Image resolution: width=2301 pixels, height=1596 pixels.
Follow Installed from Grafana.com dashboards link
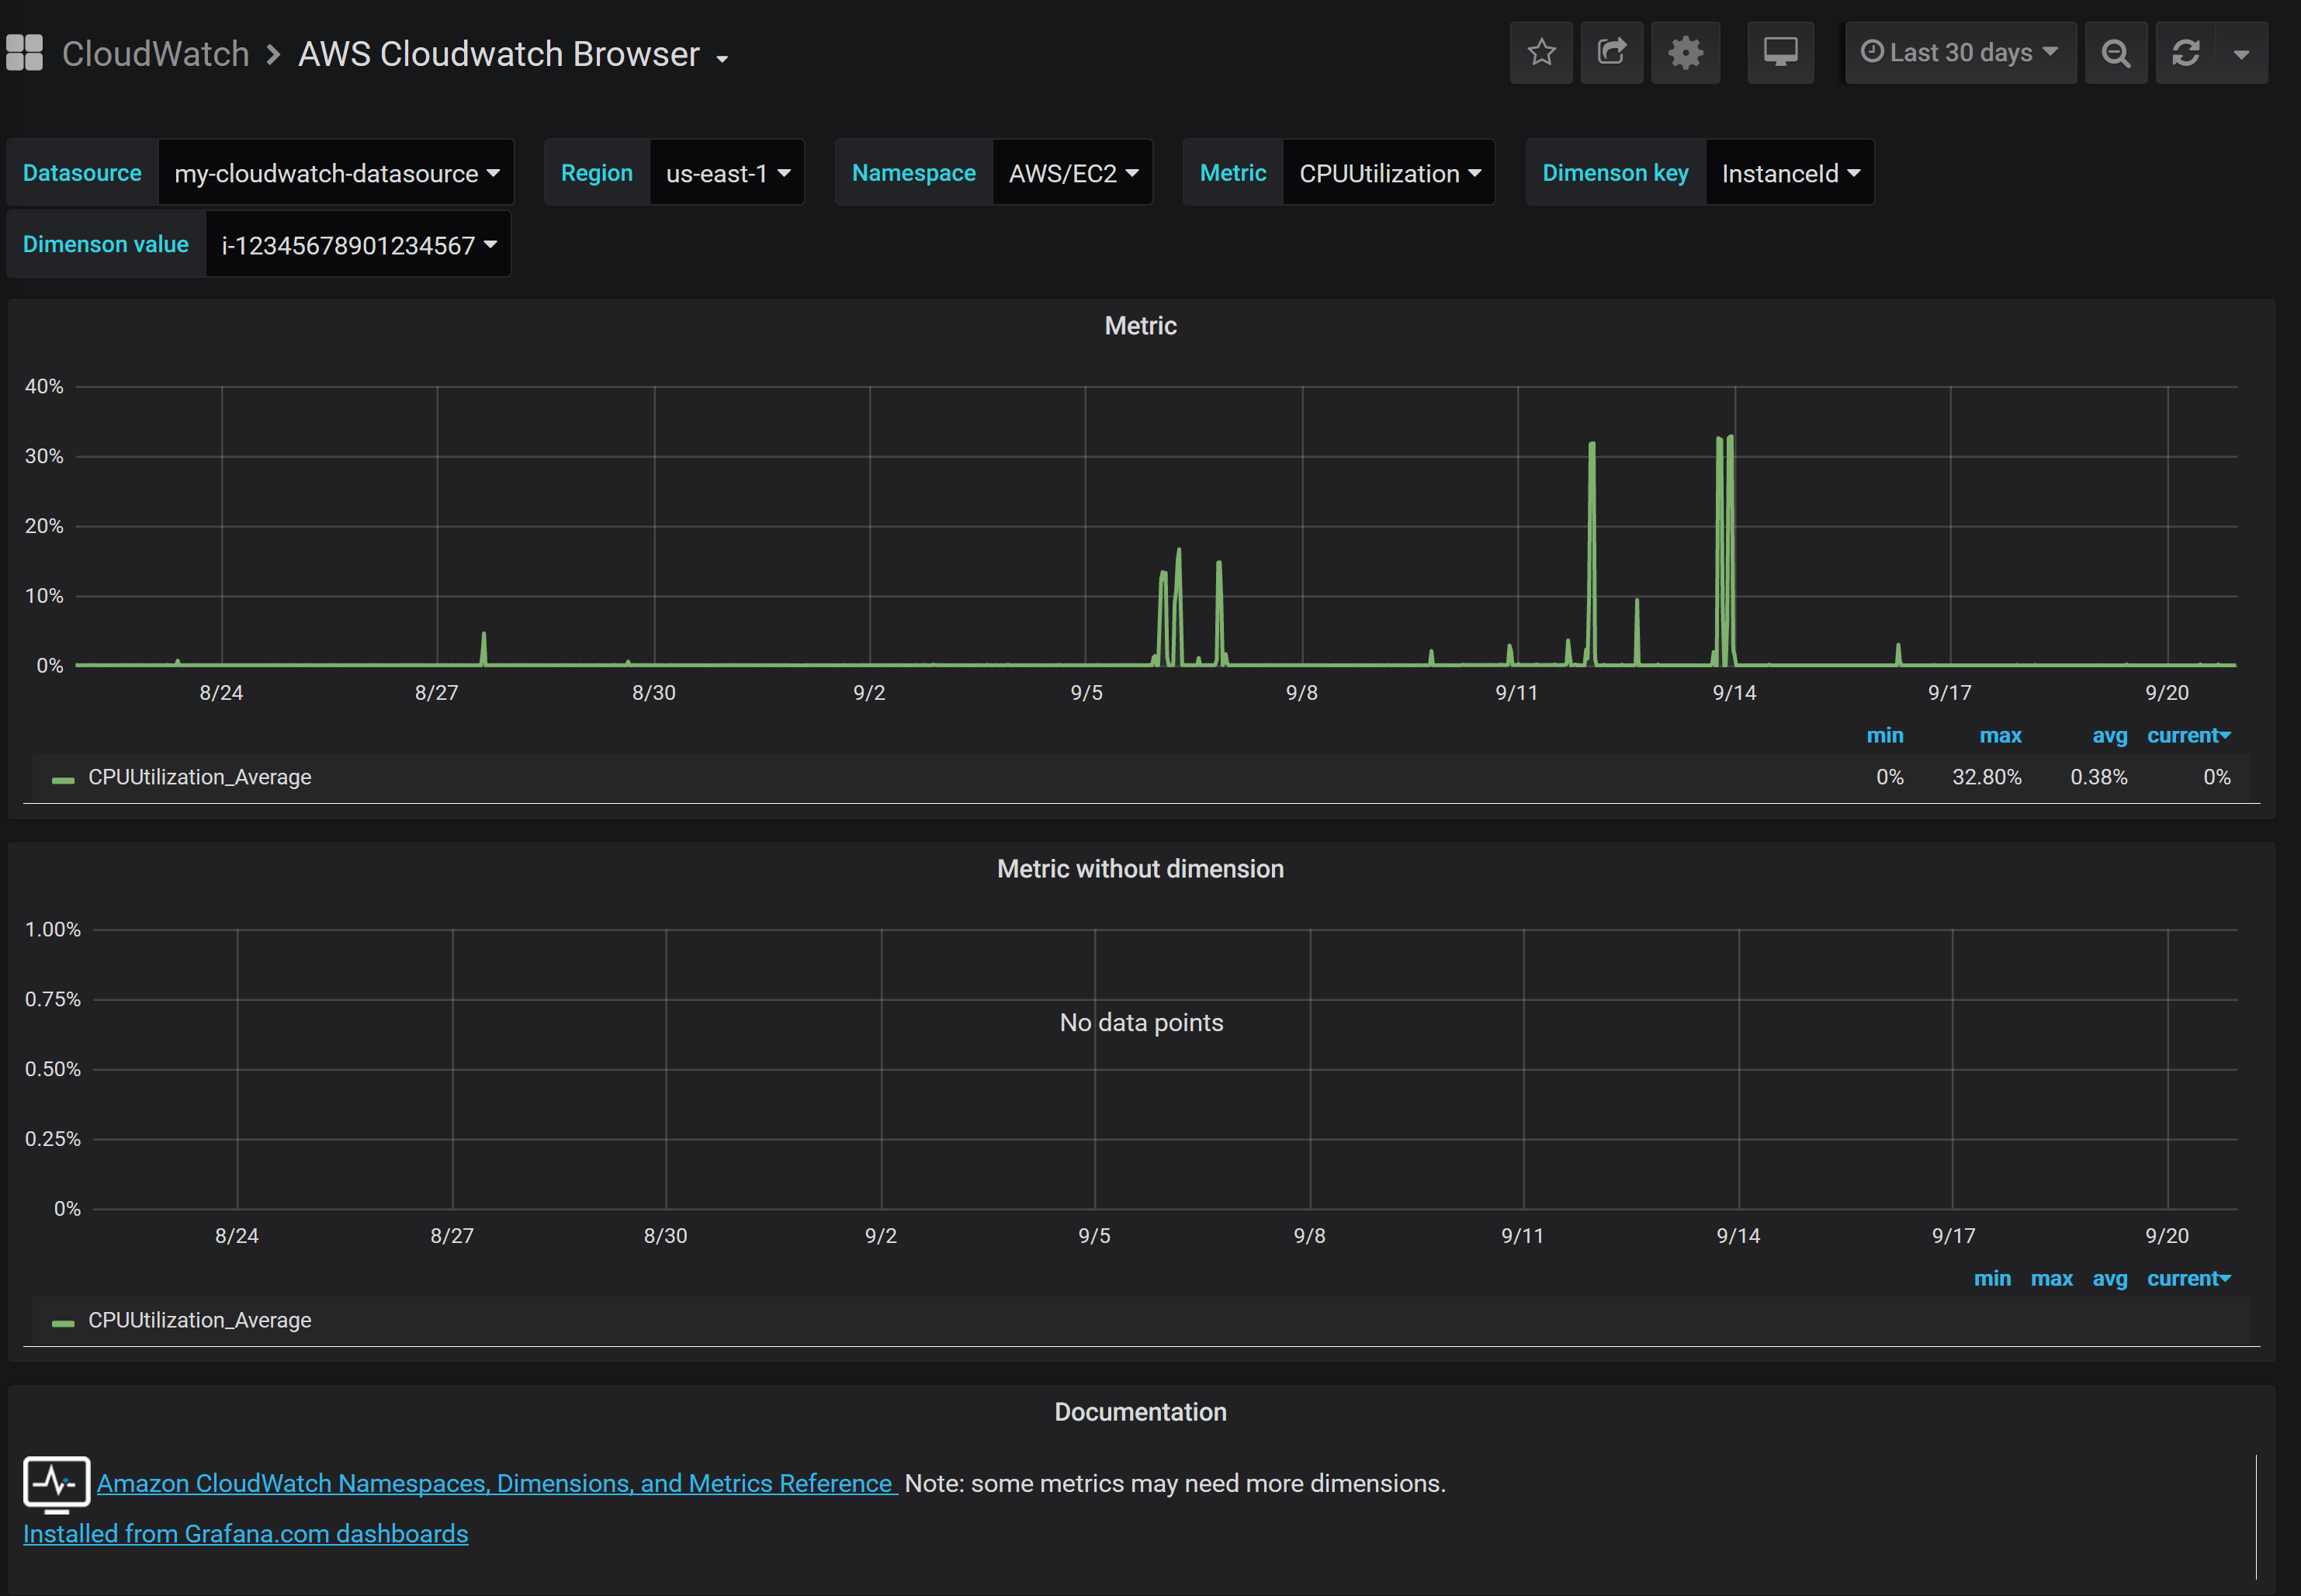point(245,1535)
